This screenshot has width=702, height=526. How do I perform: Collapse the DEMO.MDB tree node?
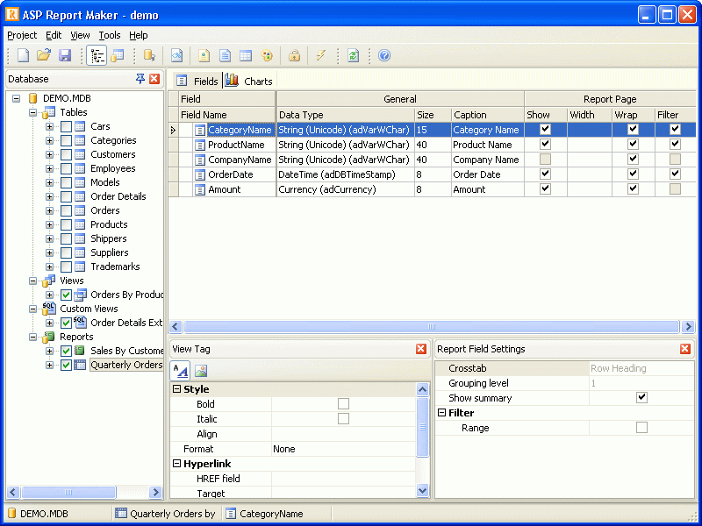(17, 98)
